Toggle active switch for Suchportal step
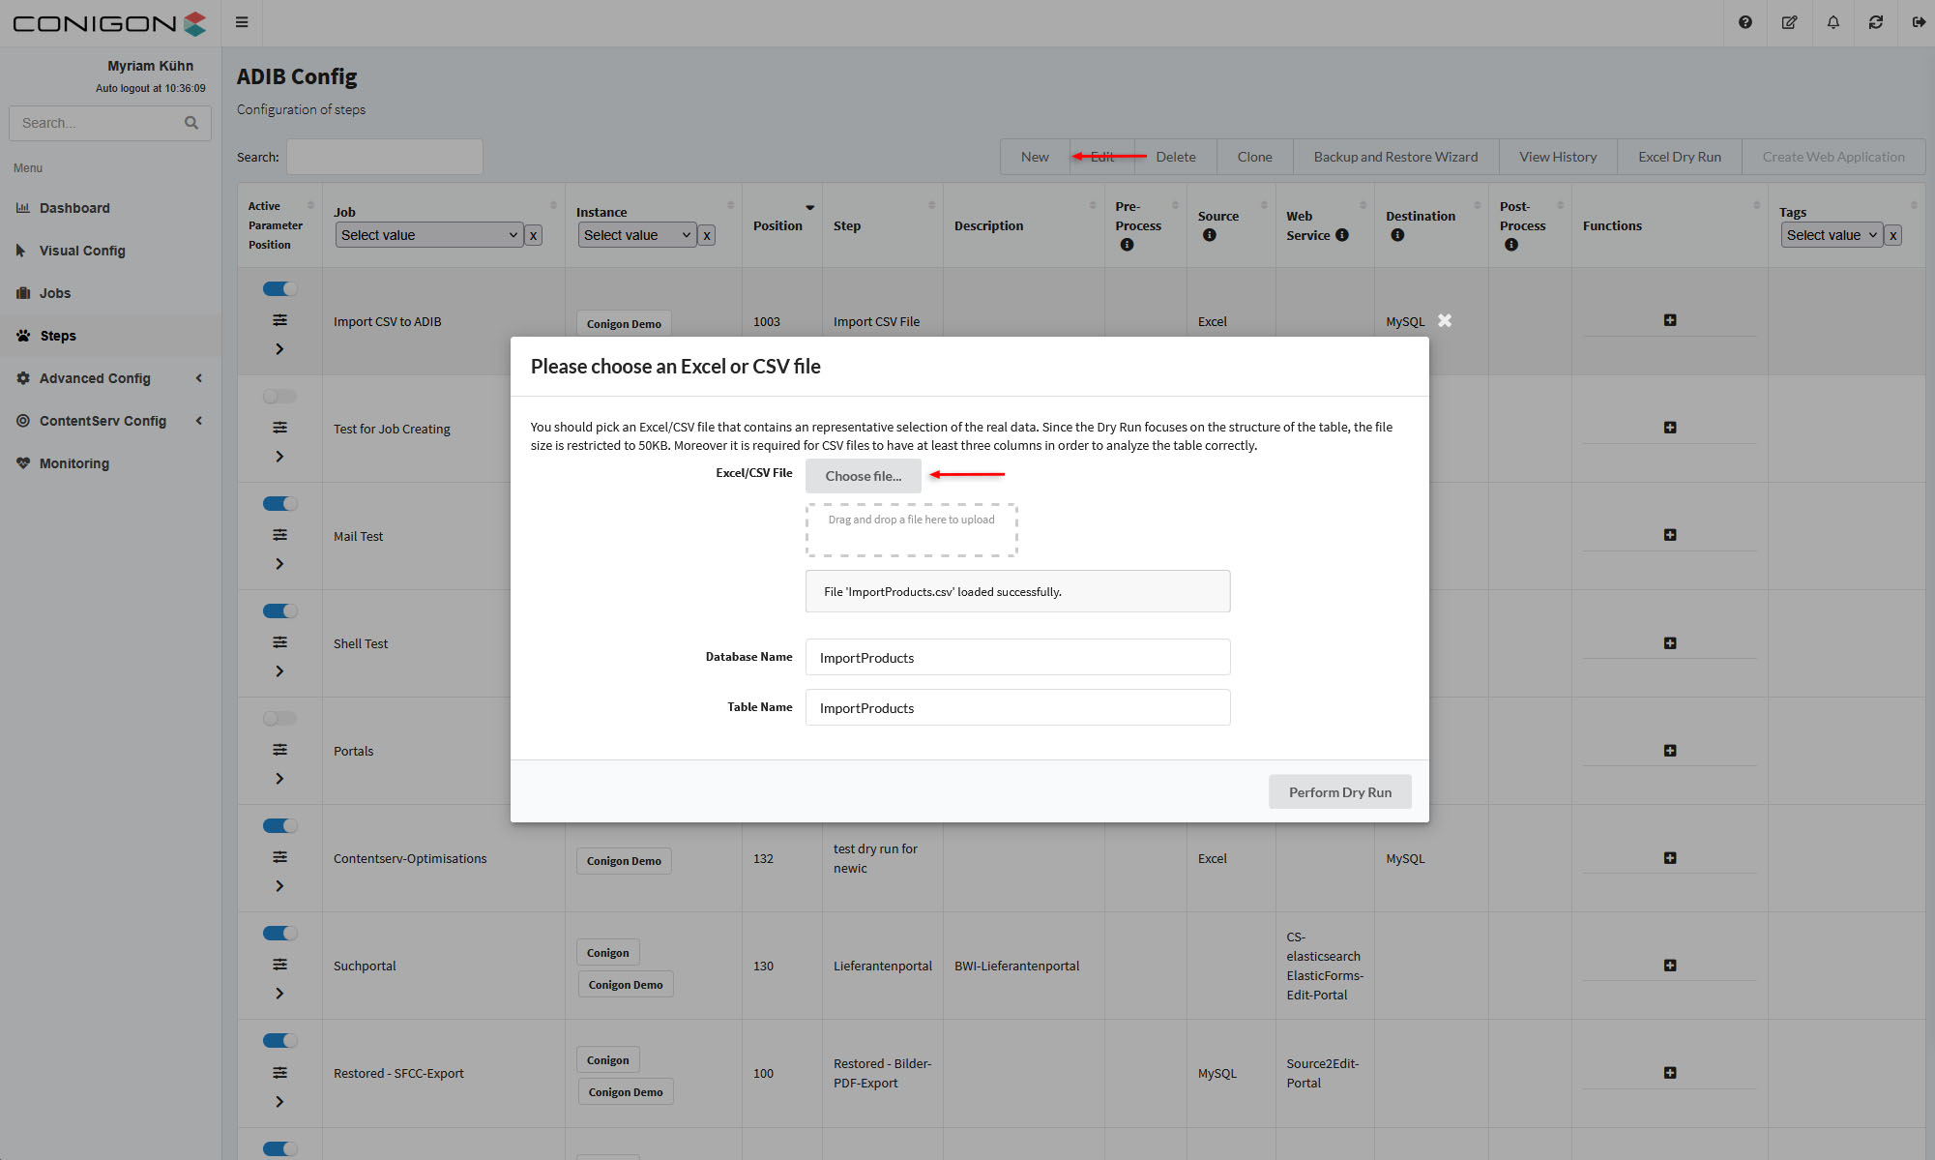This screenshot has width=1935, height=1160. (x=279, y=933)
